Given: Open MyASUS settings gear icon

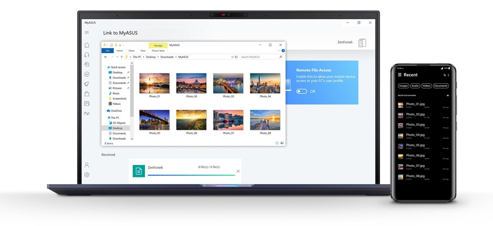Looking at the screenshot, I should [87, 174].
